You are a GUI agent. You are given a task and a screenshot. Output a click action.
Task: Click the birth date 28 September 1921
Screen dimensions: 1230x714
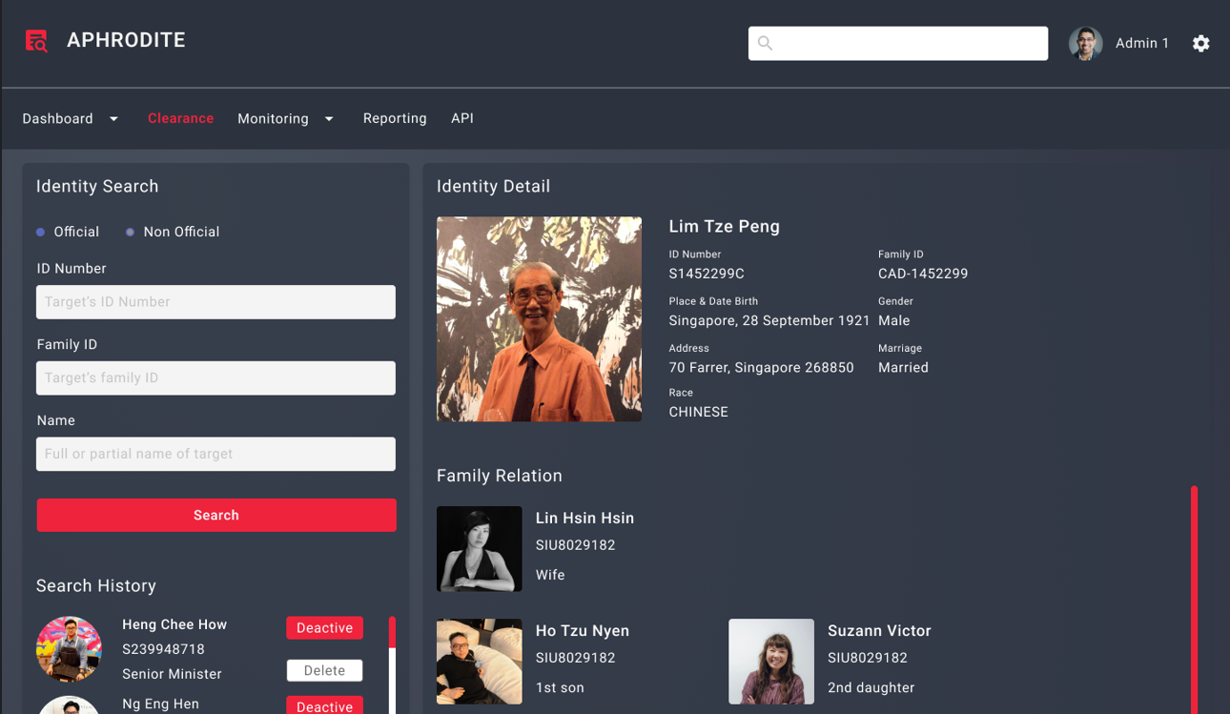click(x=806, y=320)
